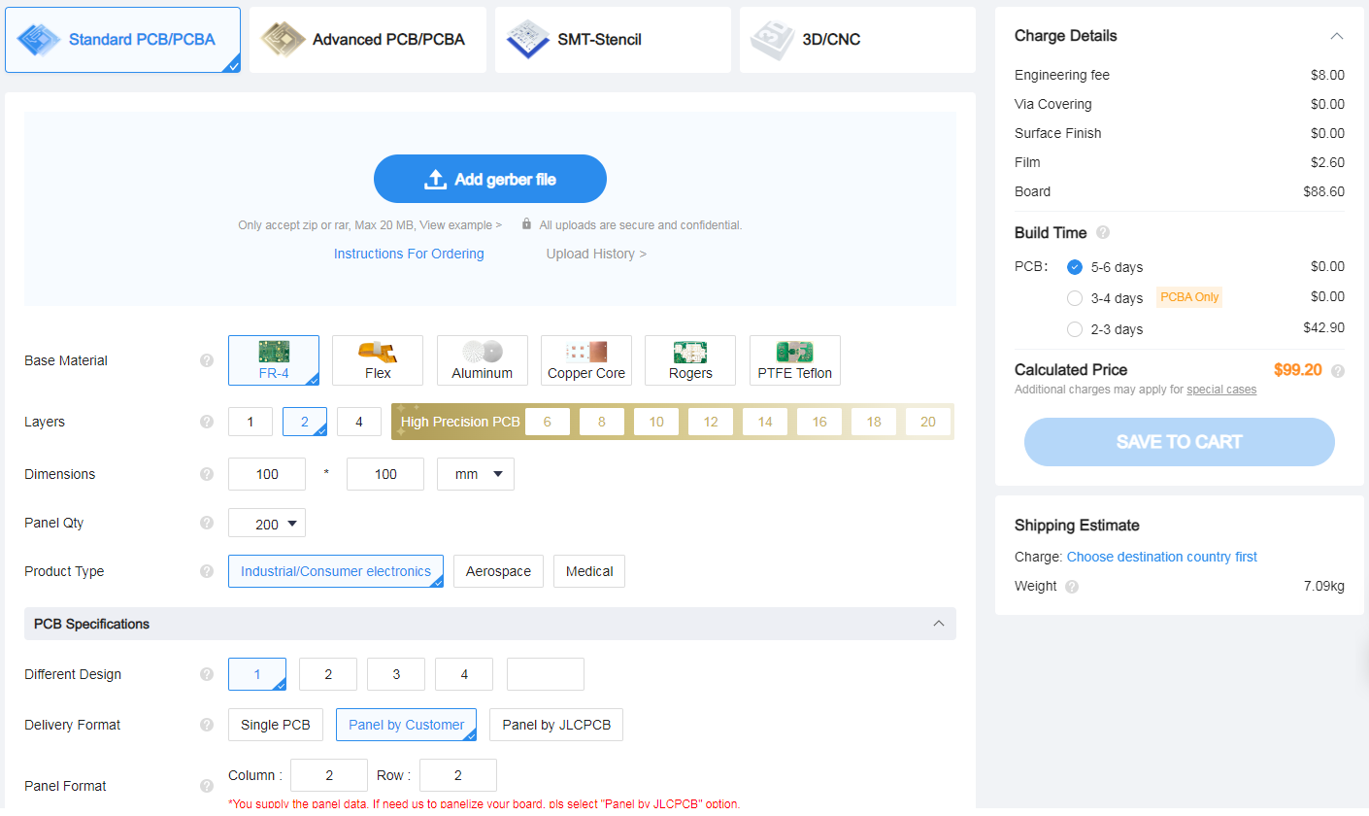This screenshot has width=1369, height=816.
Task: Click the Build Time help icon
Action: pyautogui.click(x=1103, y=233)
